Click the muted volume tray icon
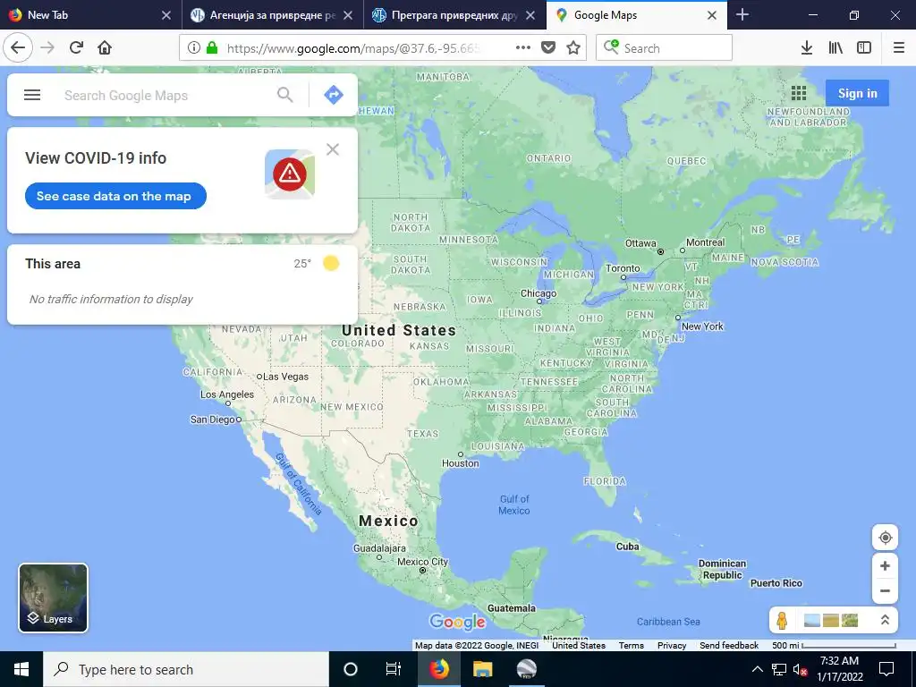The width and height of the screenshot is (916, 687). [800, 669]
